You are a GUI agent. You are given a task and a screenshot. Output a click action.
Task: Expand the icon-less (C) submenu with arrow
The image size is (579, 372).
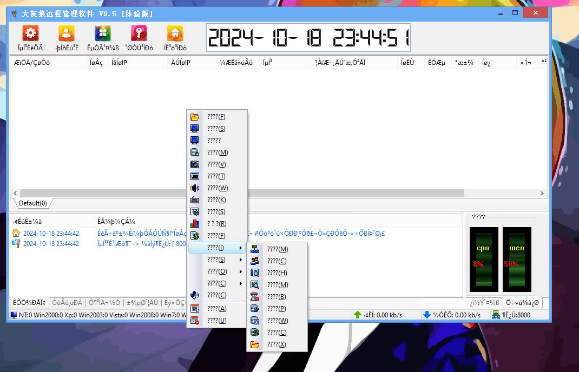click(217, 283)
